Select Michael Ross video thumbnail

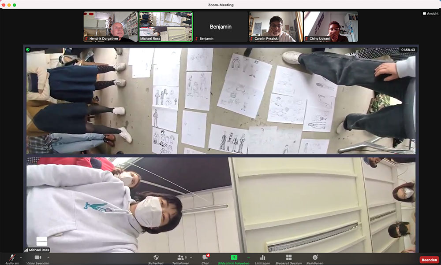click(166, 27)
